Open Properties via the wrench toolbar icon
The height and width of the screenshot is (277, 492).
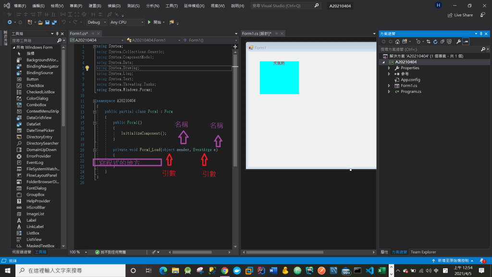(x=458, y=41)
